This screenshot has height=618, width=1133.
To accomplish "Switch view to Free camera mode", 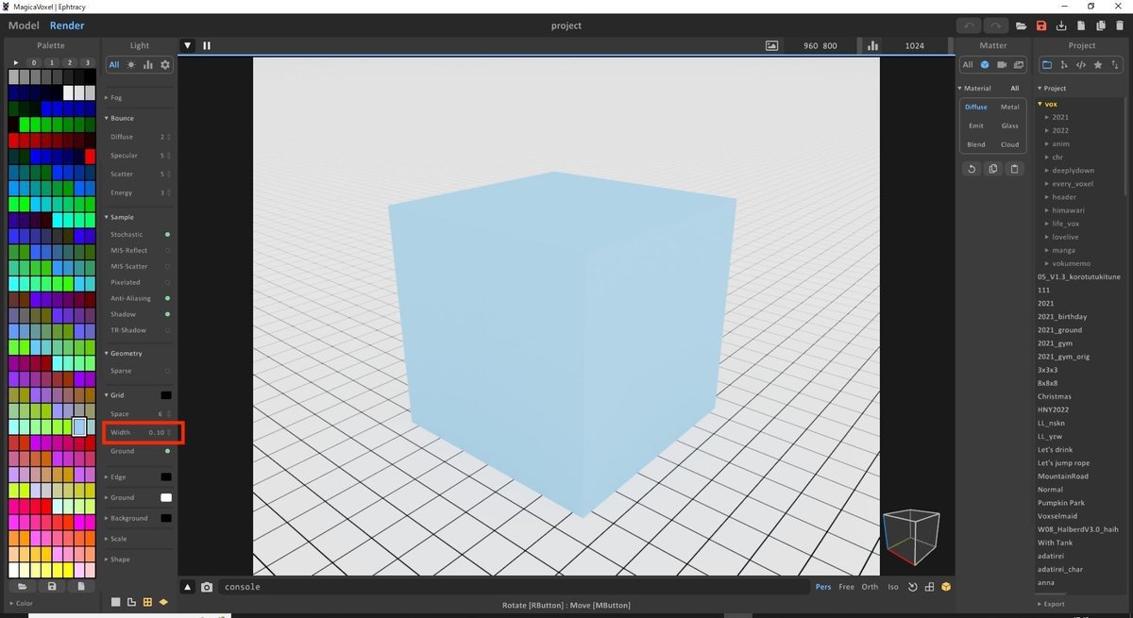I will pos(846,587).
